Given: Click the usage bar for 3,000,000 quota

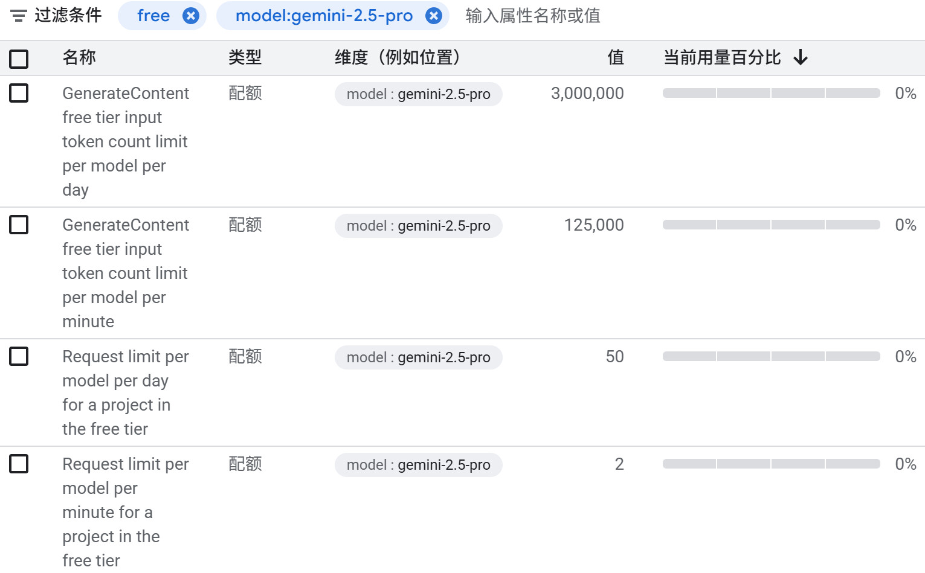Looking at the screenshot, I should coord(771,93).
